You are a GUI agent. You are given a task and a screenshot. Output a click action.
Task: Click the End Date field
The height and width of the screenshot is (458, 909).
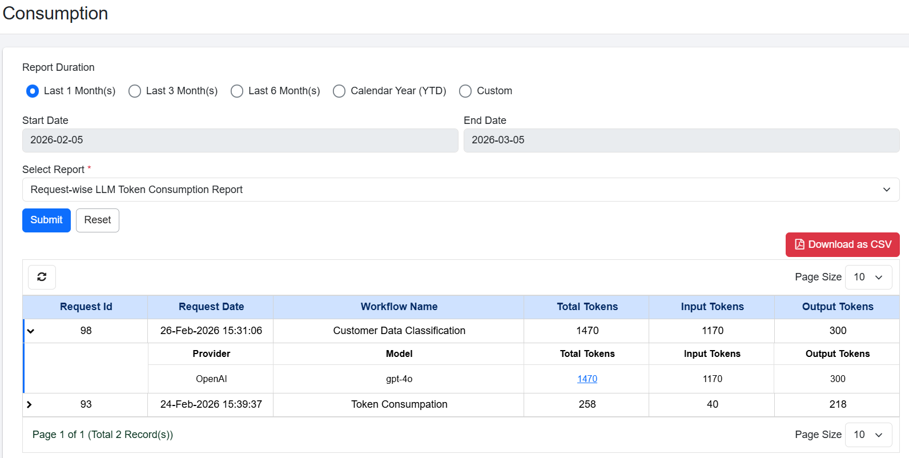681,140
